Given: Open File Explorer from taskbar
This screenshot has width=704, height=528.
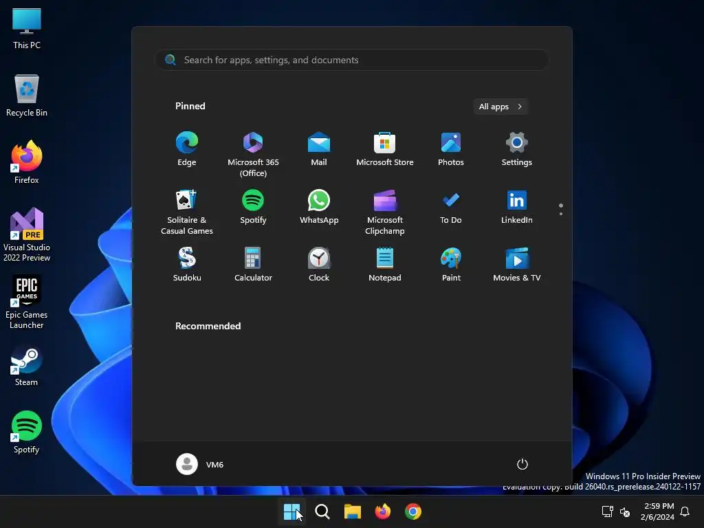Looking at the screenshot, I should tap(353, 511).
